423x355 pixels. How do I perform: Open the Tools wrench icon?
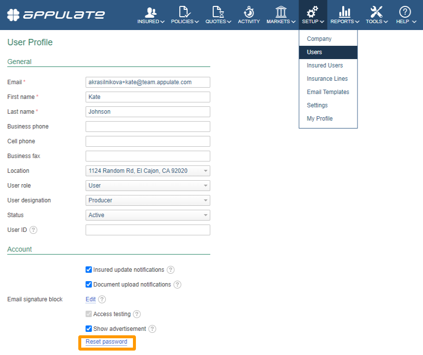coord(376,12)
